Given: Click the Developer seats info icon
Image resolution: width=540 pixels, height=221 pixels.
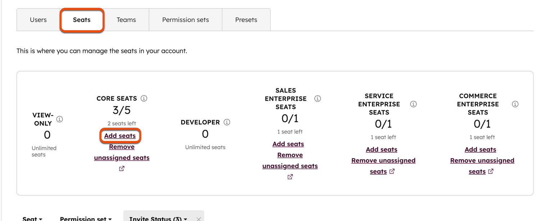Looking at the screenshot, I should point(226,122).
